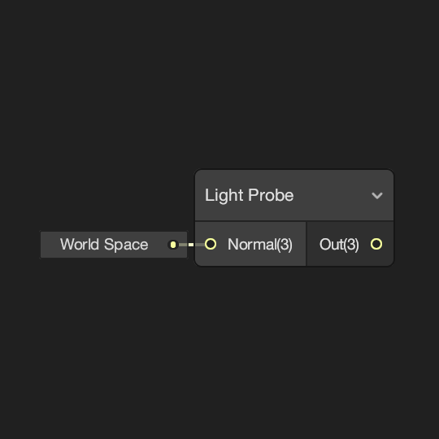439x439 pixels.
Task: Click the Out(3) slot label
Action: (x=339, y=245)
